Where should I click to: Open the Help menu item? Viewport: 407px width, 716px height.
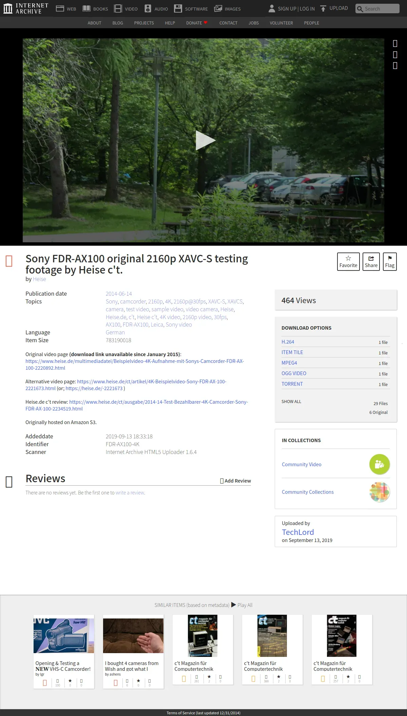[x=170, y=23]
